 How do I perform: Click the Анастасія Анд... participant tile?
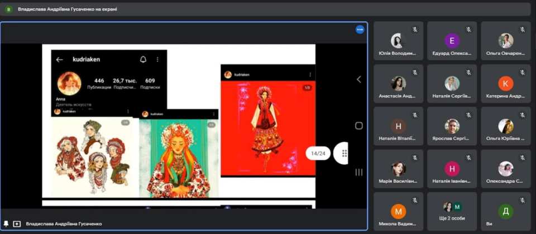coord(398,84)
